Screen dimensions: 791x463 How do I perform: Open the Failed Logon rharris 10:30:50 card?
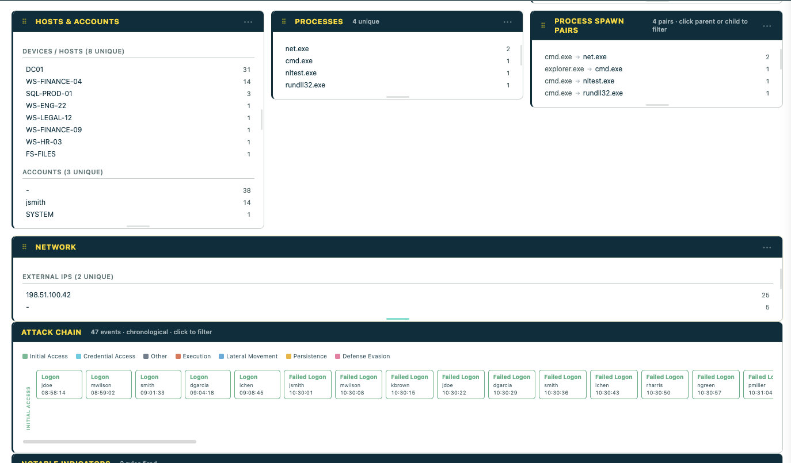pos(665,384)
